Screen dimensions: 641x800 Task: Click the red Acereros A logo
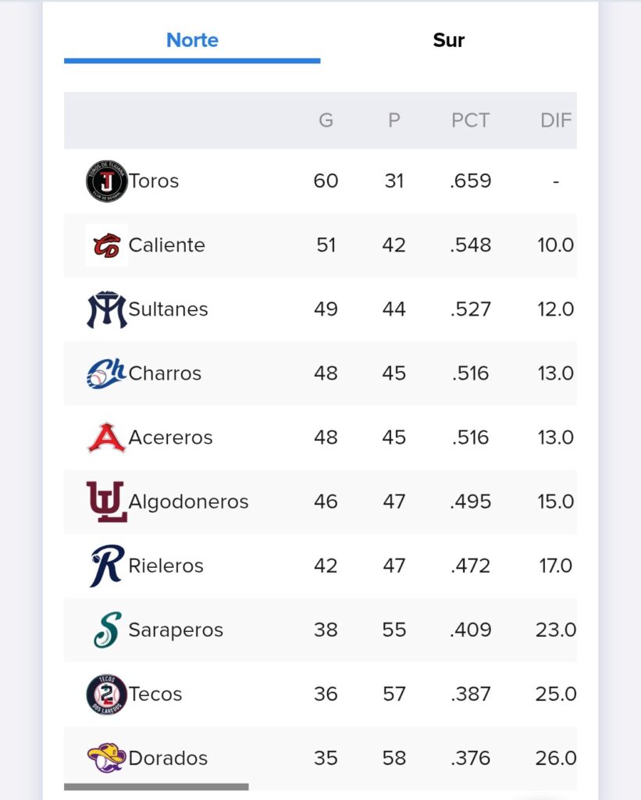[107, 437]
